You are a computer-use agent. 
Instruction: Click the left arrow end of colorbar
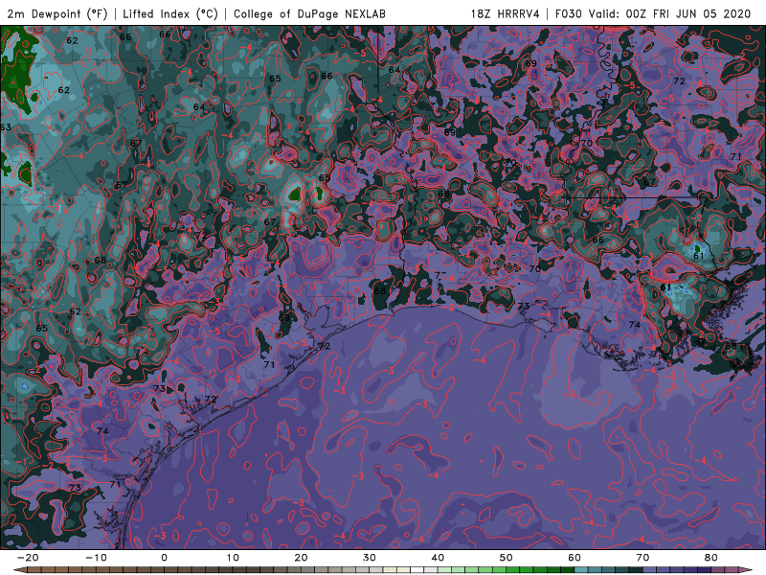(x=20, y=570)
